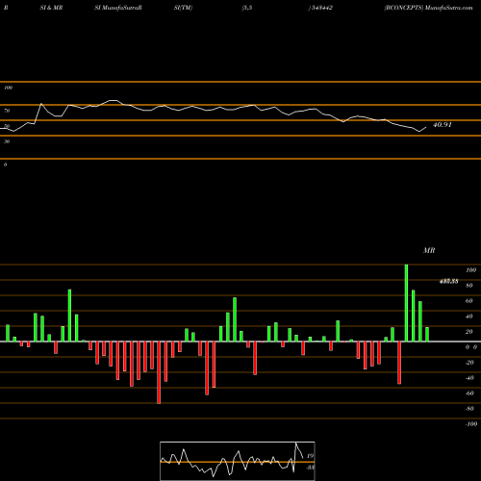Click the 543442 code in the header
481x481 pixels.
pos(321,8)
